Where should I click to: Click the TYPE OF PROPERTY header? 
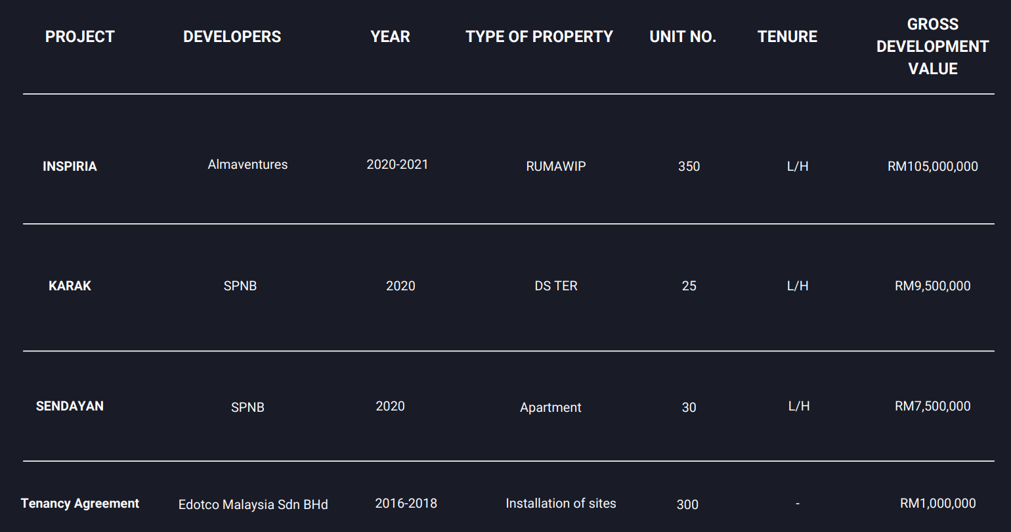click(539, 37)
